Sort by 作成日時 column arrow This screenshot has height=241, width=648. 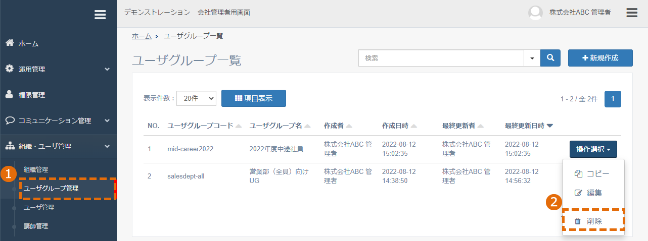point(414,126)
